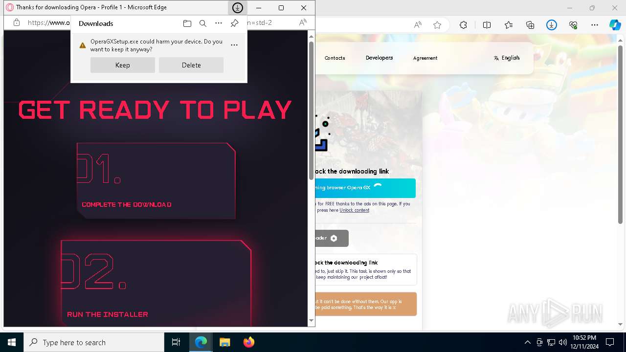Open the Agreement page
The width and height of the screenshot is (626, 352).
[425, 58]
